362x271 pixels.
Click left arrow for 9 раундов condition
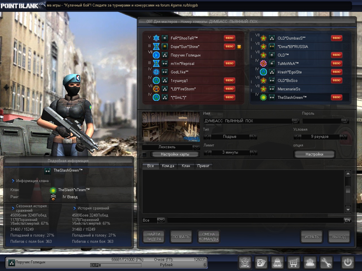(297, 137)
